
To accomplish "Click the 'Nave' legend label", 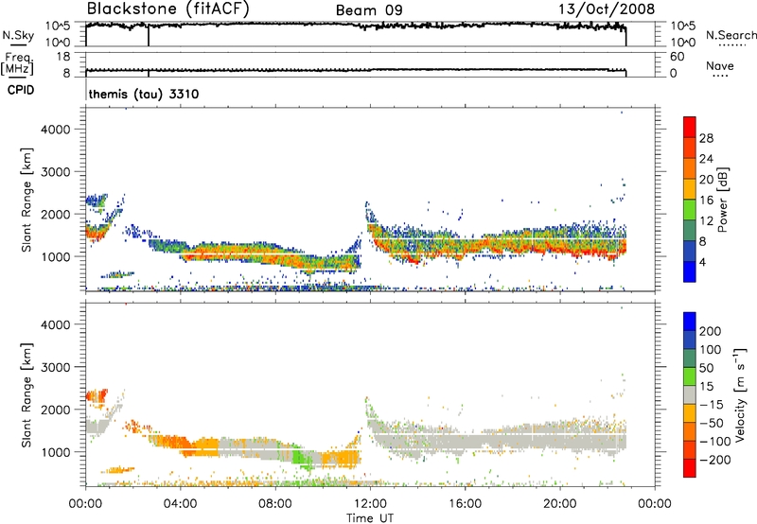I will click(x=719, y=65).
